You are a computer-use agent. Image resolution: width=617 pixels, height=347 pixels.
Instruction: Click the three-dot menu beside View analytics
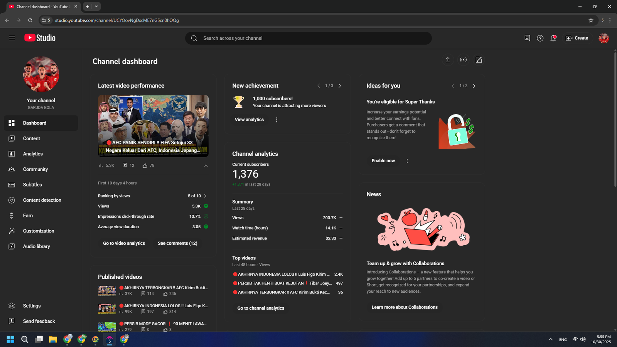pos(276,120)
